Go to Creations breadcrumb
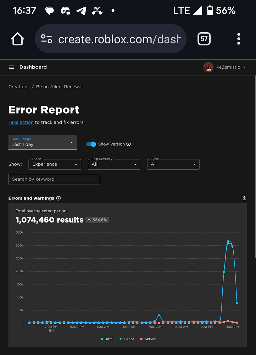The height and width of the screenshot is (355, 256). pyautogui.click(x=19, y=87)
